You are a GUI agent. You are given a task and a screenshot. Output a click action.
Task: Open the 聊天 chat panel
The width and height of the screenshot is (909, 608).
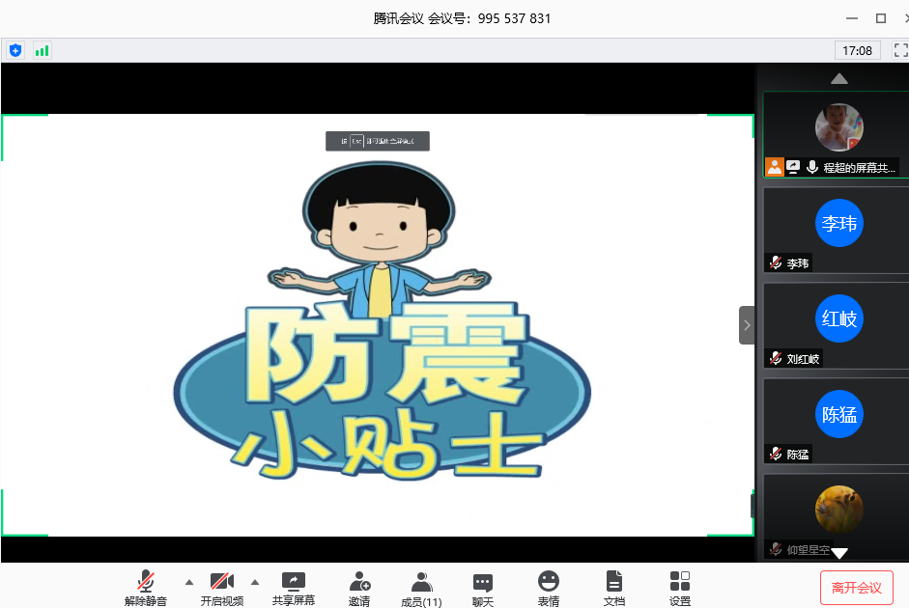(x=483, y=588)
